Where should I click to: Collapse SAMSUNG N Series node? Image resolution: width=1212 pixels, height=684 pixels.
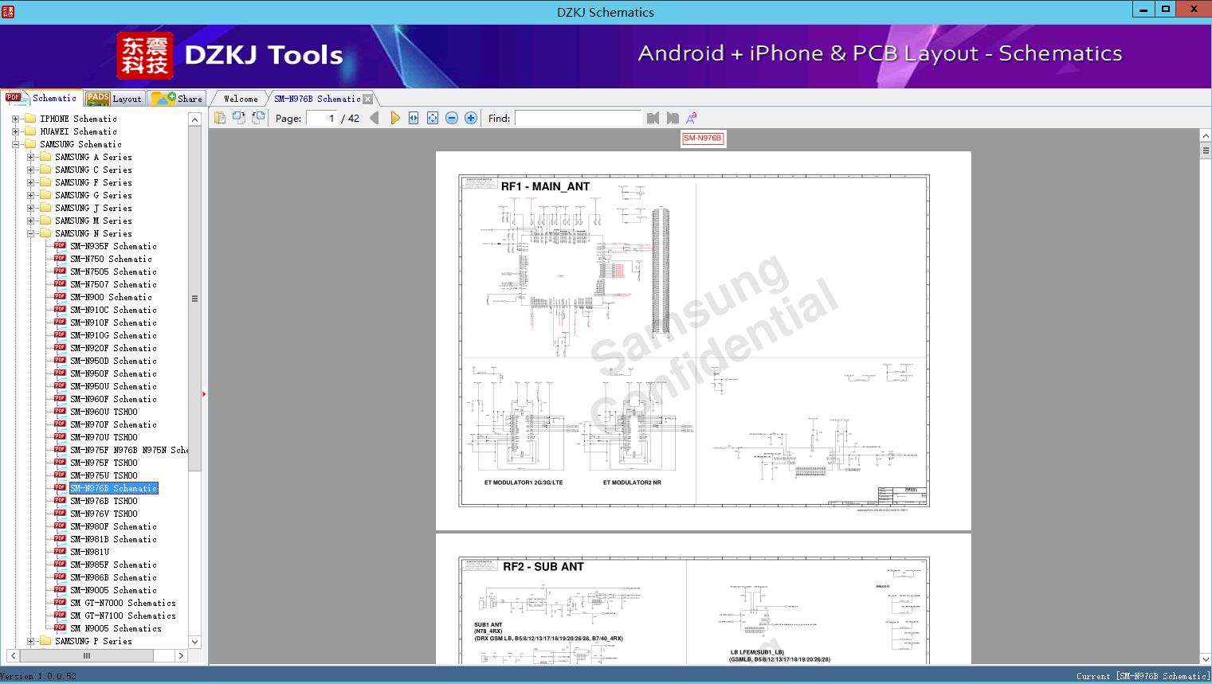point(30,233)
